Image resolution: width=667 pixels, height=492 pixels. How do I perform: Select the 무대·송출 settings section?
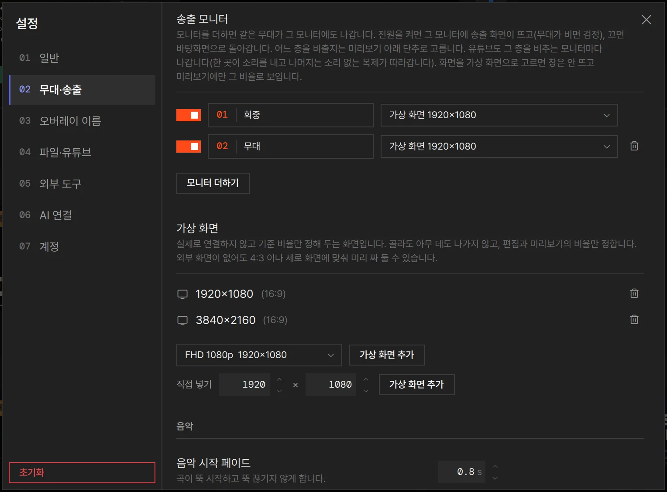click(x=82, y=89)
